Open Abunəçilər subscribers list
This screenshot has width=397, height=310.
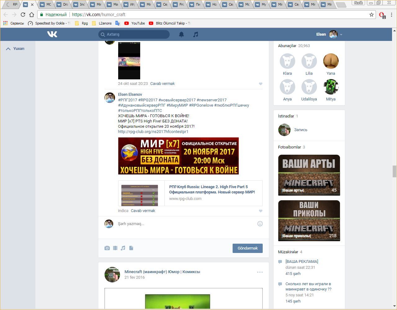coord(287,46)
